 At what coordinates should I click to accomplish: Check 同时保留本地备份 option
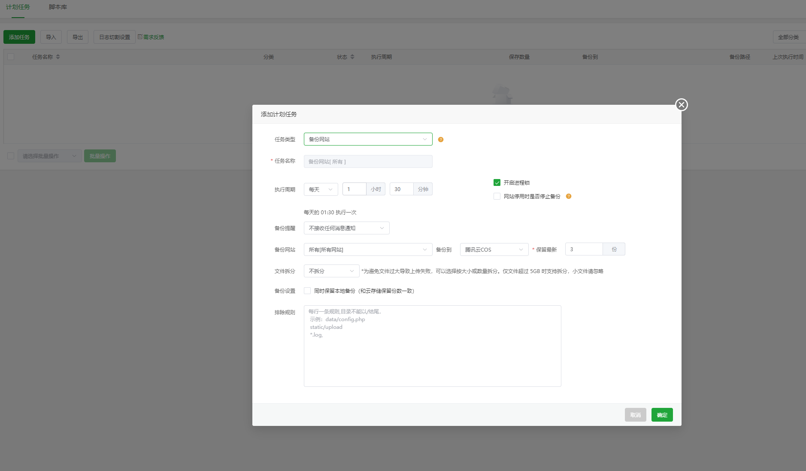click(x=307, y=291)
